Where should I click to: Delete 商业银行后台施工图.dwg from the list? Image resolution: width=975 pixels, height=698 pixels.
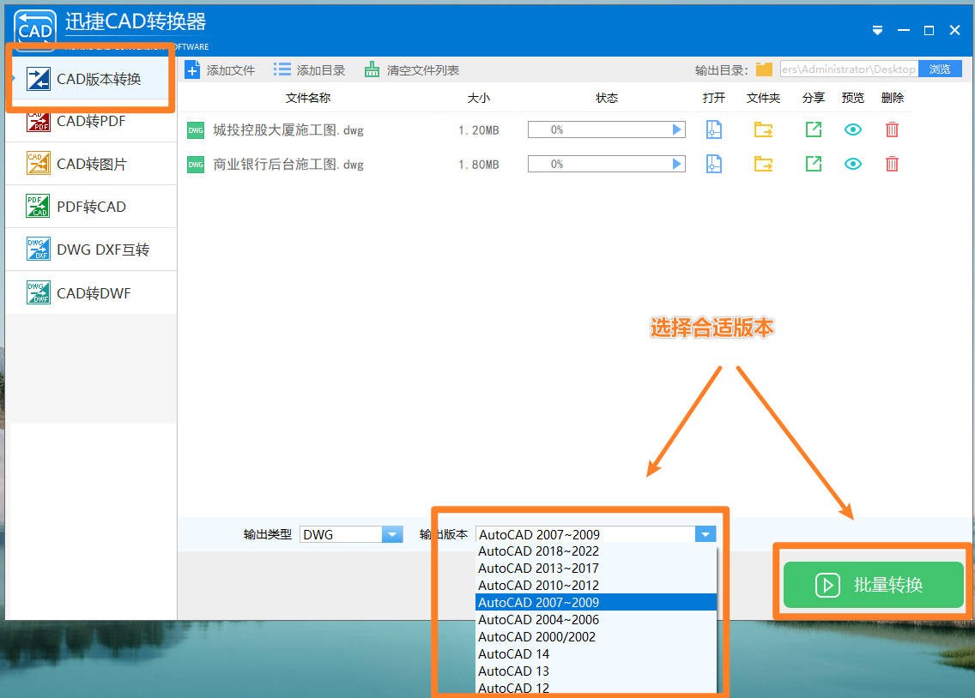[x=892, y=164]
